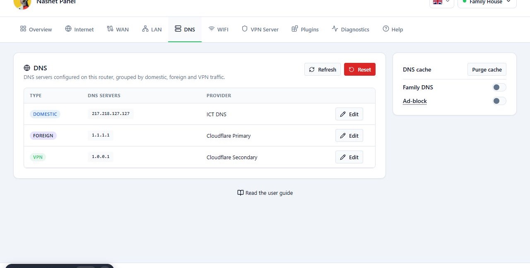Click the DNS cache label
530x268 pixels.
click(417, 69)
